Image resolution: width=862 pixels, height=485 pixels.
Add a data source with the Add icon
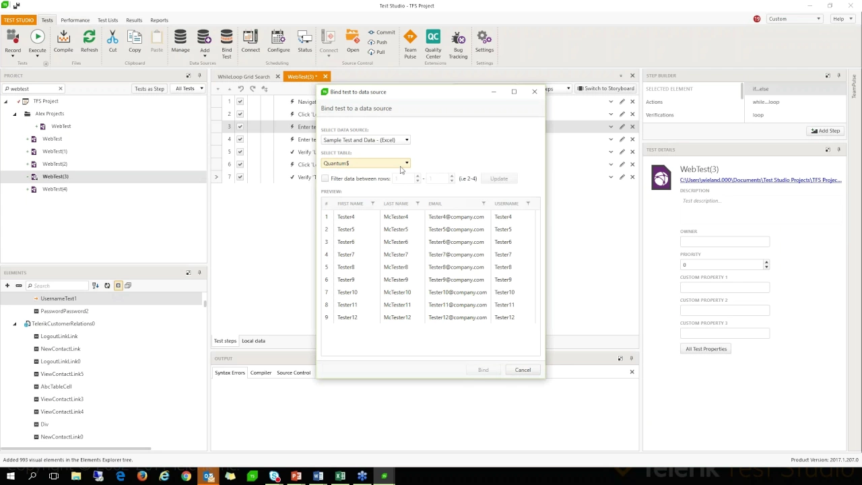(205, 42)
